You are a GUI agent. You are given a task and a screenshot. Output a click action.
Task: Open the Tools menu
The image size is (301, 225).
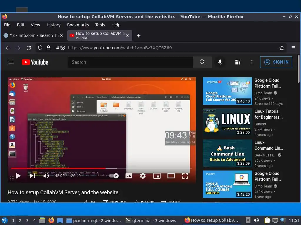point(100,25)
